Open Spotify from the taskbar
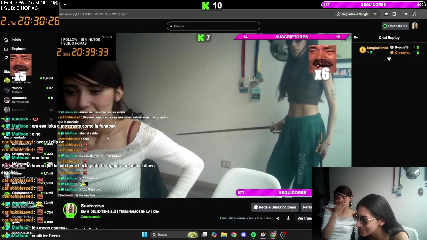 pos(253,235)
